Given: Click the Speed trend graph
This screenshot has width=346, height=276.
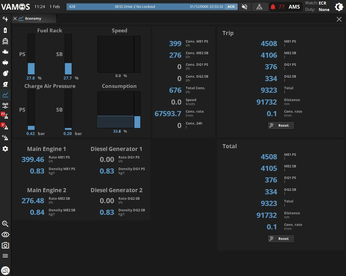Looking at the screenshot, I should click(116, 54).
